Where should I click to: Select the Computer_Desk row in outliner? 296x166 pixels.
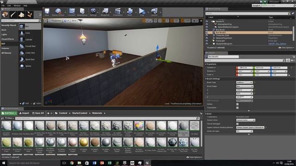click(x=249, y=35)
